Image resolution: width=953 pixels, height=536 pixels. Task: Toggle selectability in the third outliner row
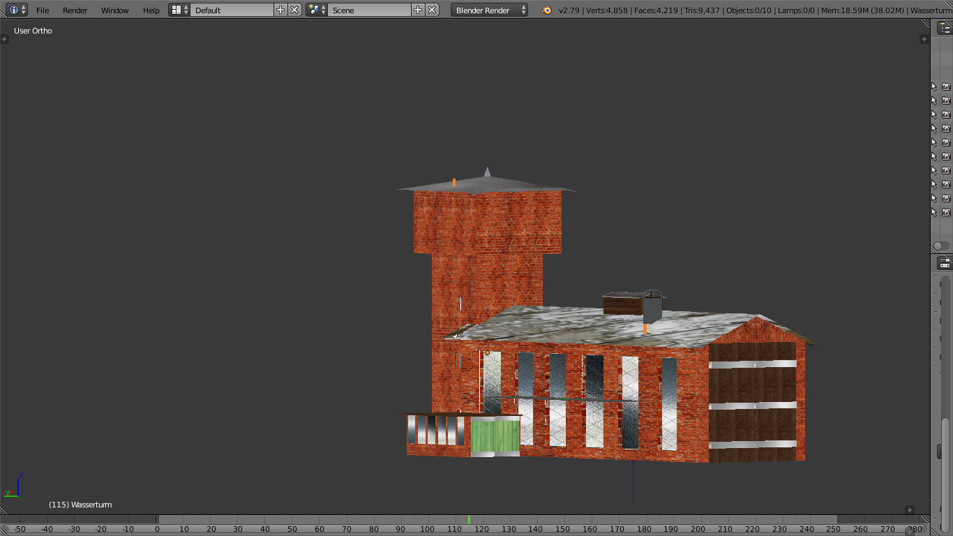[x=934, y=114]
